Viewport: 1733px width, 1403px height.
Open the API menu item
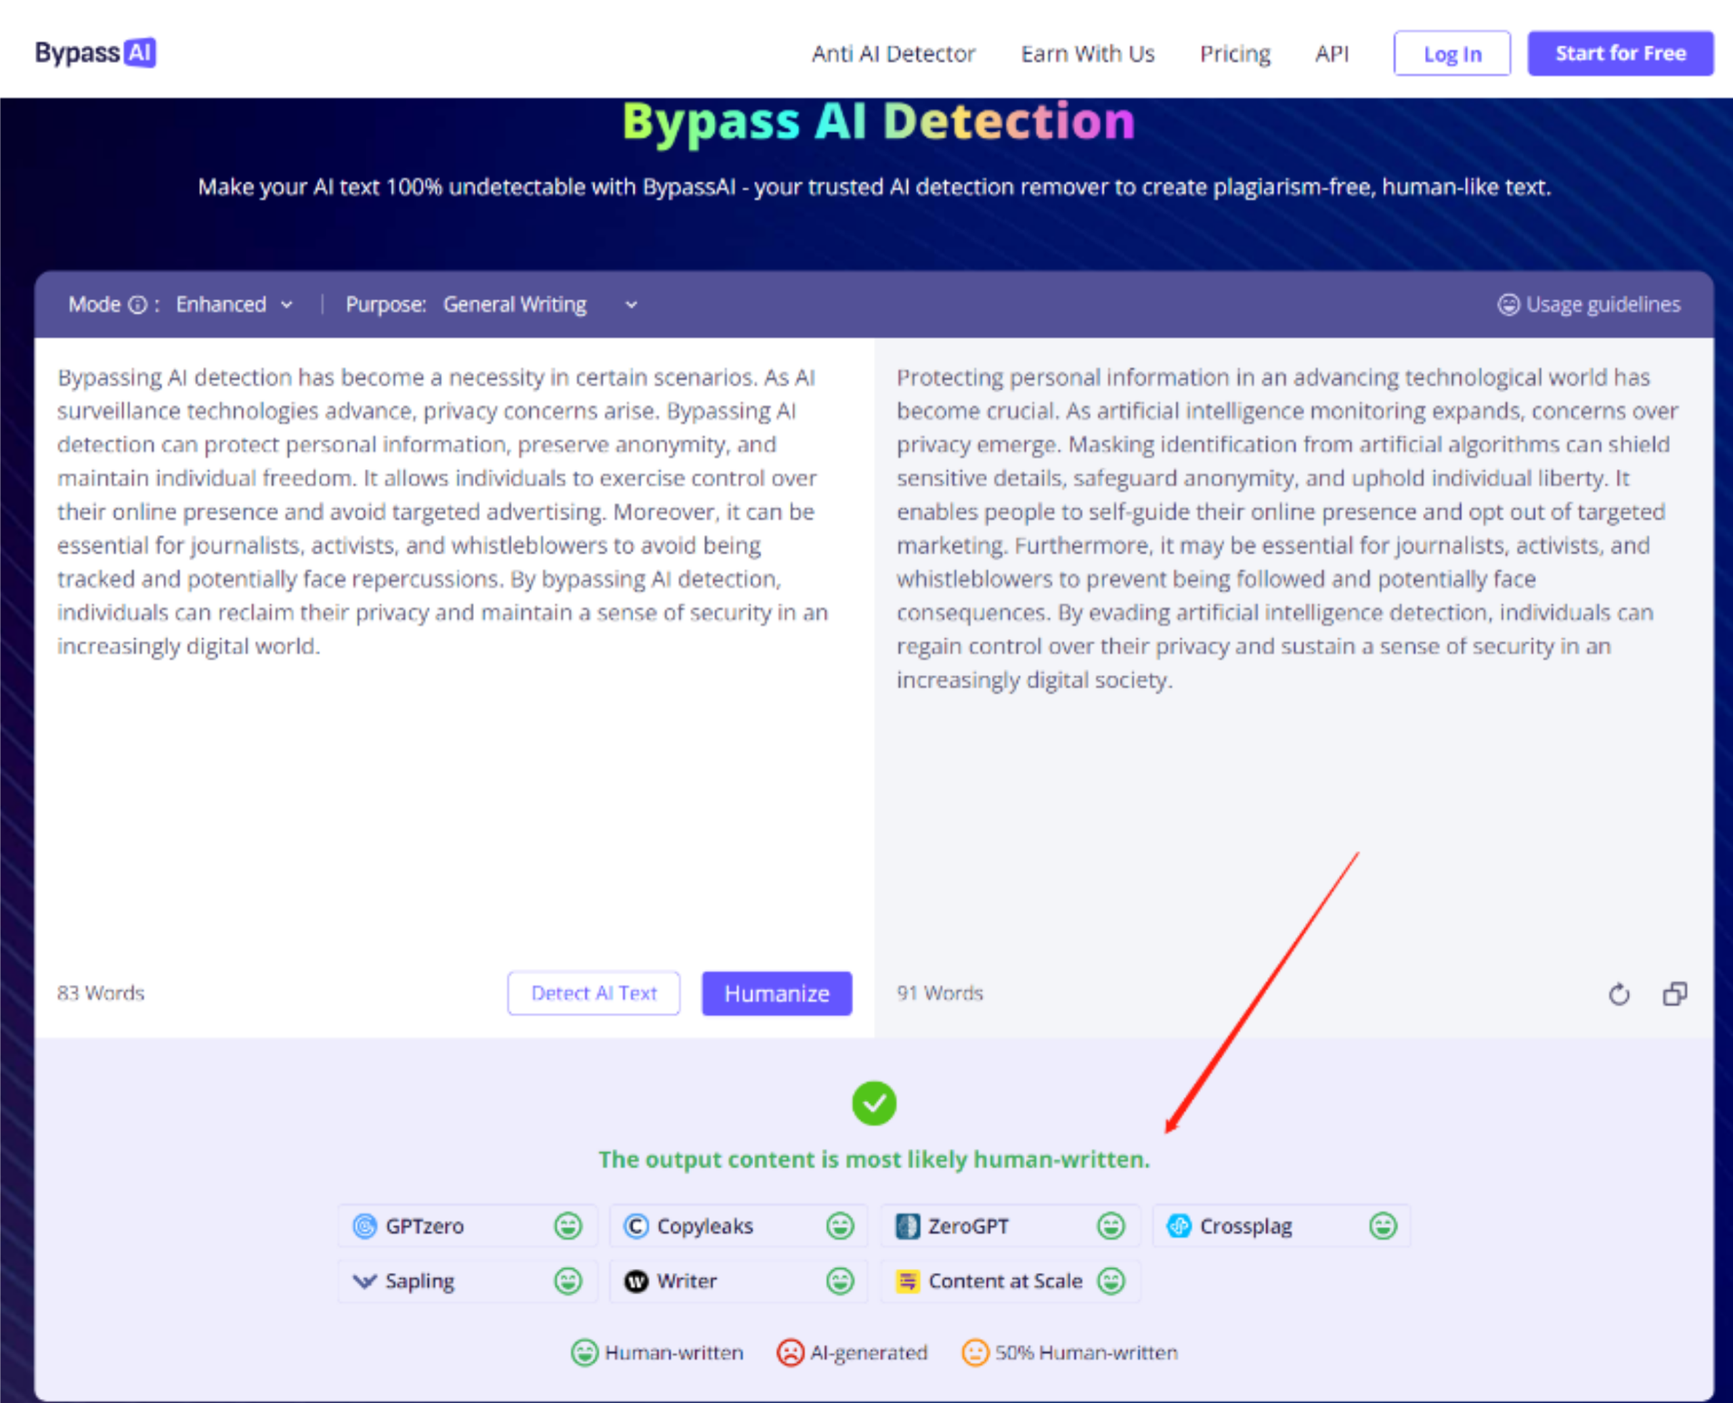(x=1332, y=54)
